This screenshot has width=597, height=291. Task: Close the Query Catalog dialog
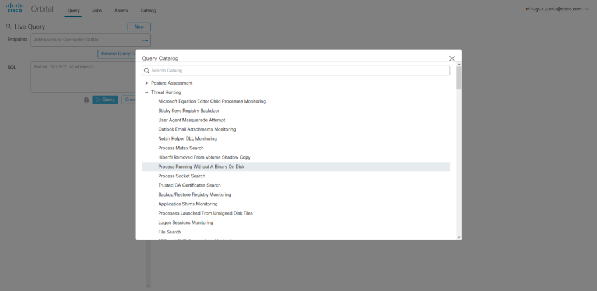[x=452, y=58]
